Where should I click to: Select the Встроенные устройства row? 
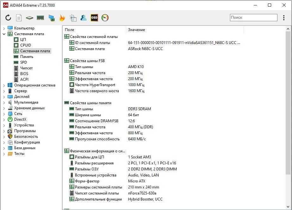tap(114, 175)
